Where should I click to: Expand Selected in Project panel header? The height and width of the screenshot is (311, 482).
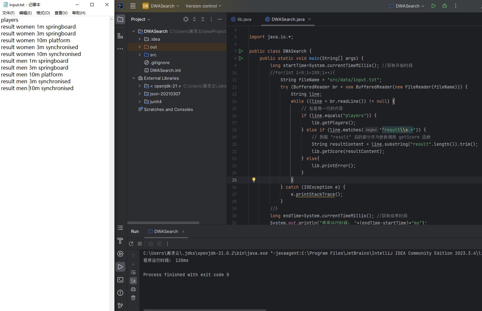194,19
